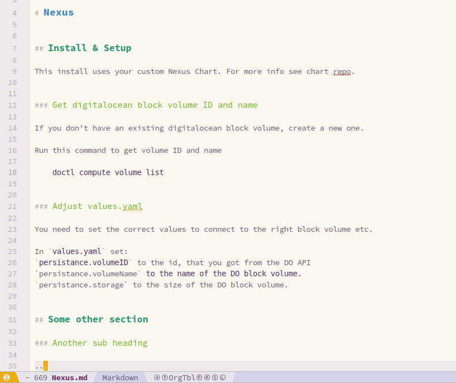This screenshot has height=383, width=456.
Task: Click the '###' marker before 'Another sub heading'
Action: (x=41, y=343)
